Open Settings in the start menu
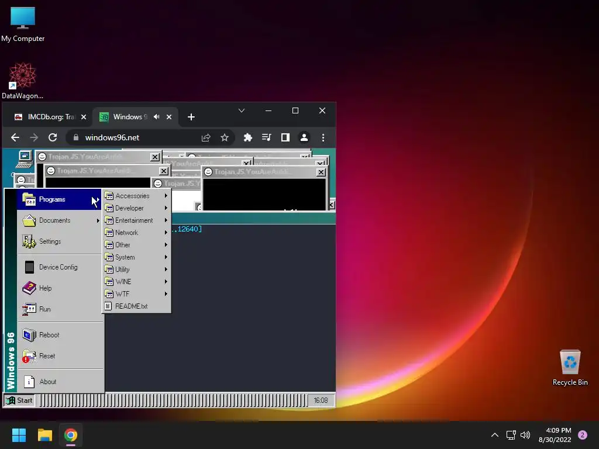The width and height of the screenshot is (599, 449). pos(59,241)
